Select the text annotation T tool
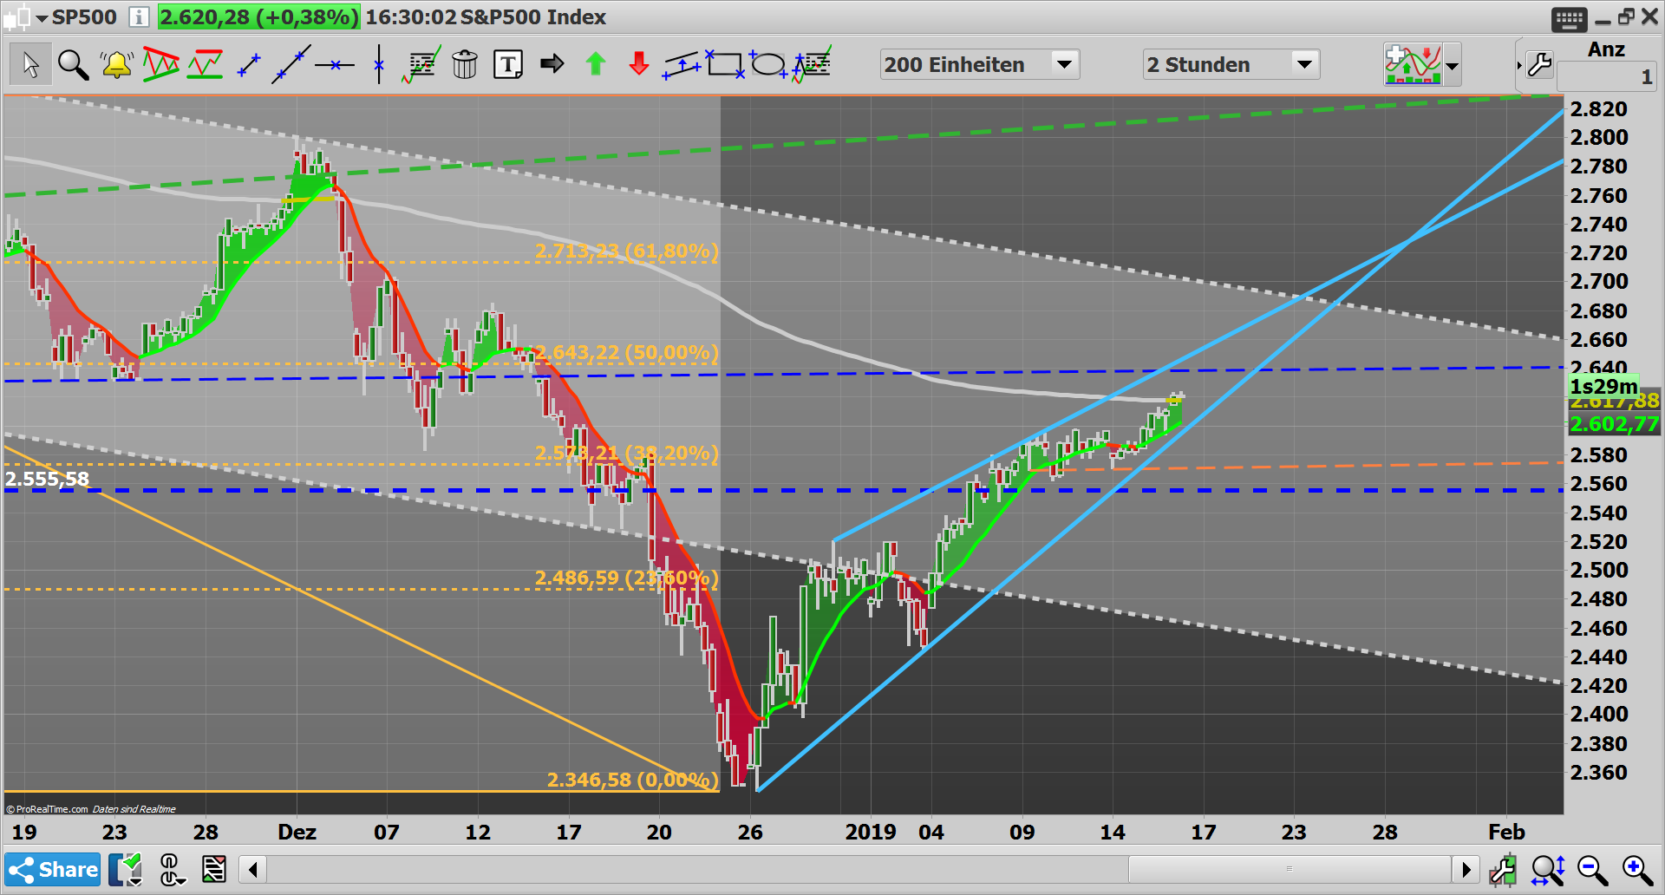 508,65
